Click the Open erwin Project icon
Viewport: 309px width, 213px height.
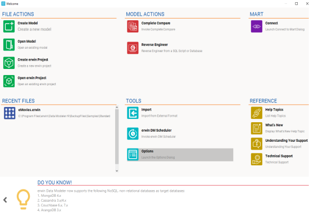[9, 81]
